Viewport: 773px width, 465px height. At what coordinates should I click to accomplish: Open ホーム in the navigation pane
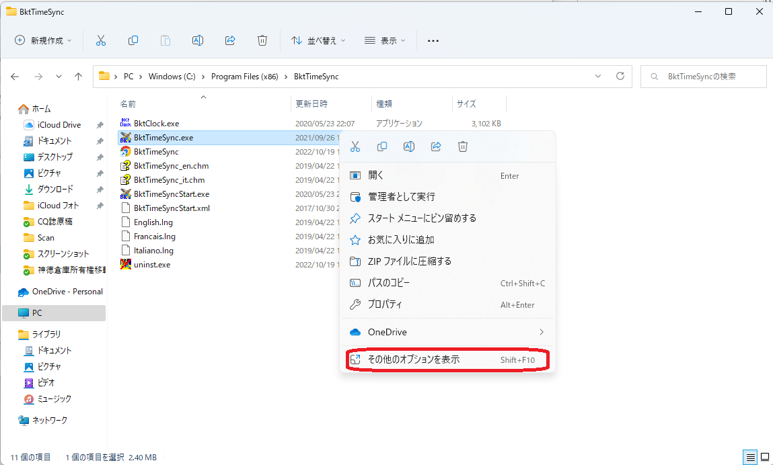point(42,108)
